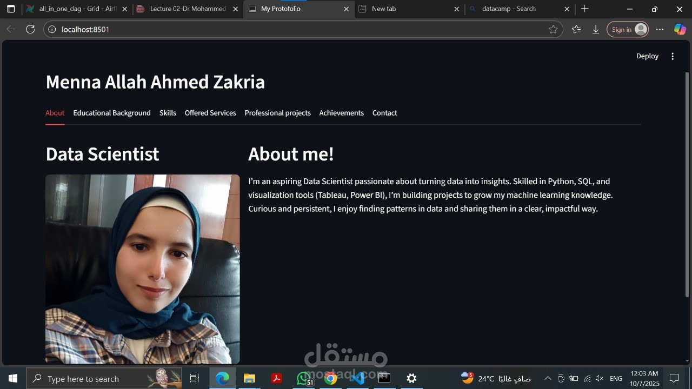Open browser Settings and more menu
This screenshot has width=692, height=389.
tap(660, 29)
